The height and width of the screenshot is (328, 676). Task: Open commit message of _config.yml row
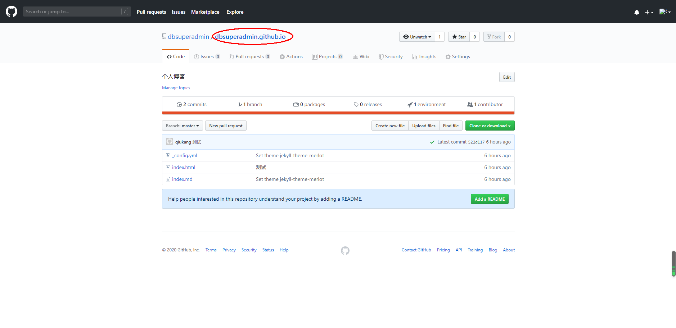point(290,155)
